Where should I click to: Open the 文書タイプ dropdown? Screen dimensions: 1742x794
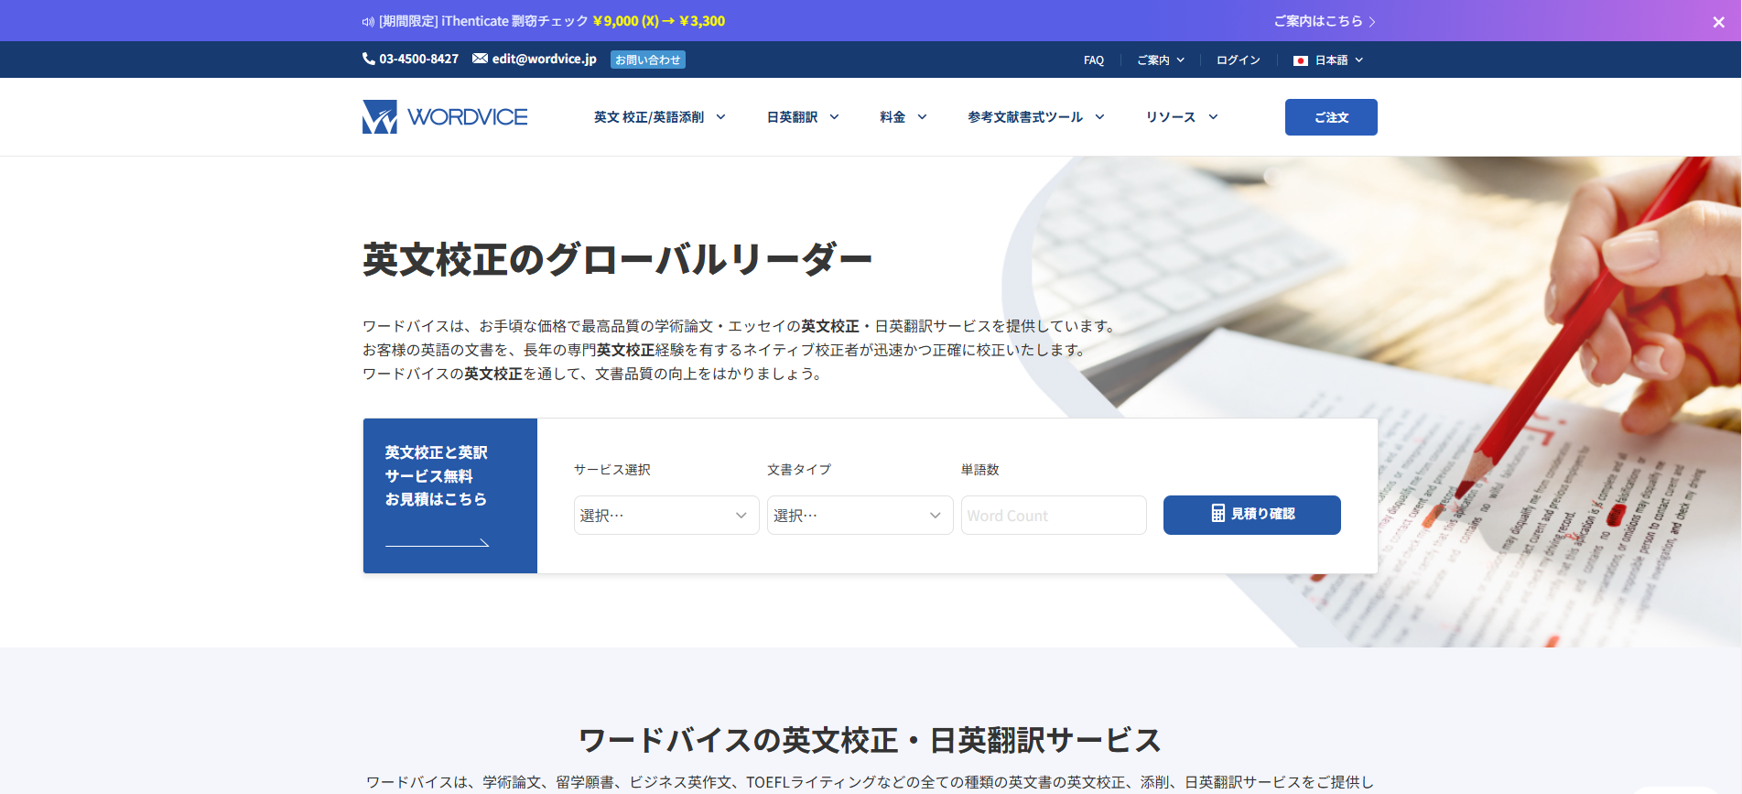[859, 516]
